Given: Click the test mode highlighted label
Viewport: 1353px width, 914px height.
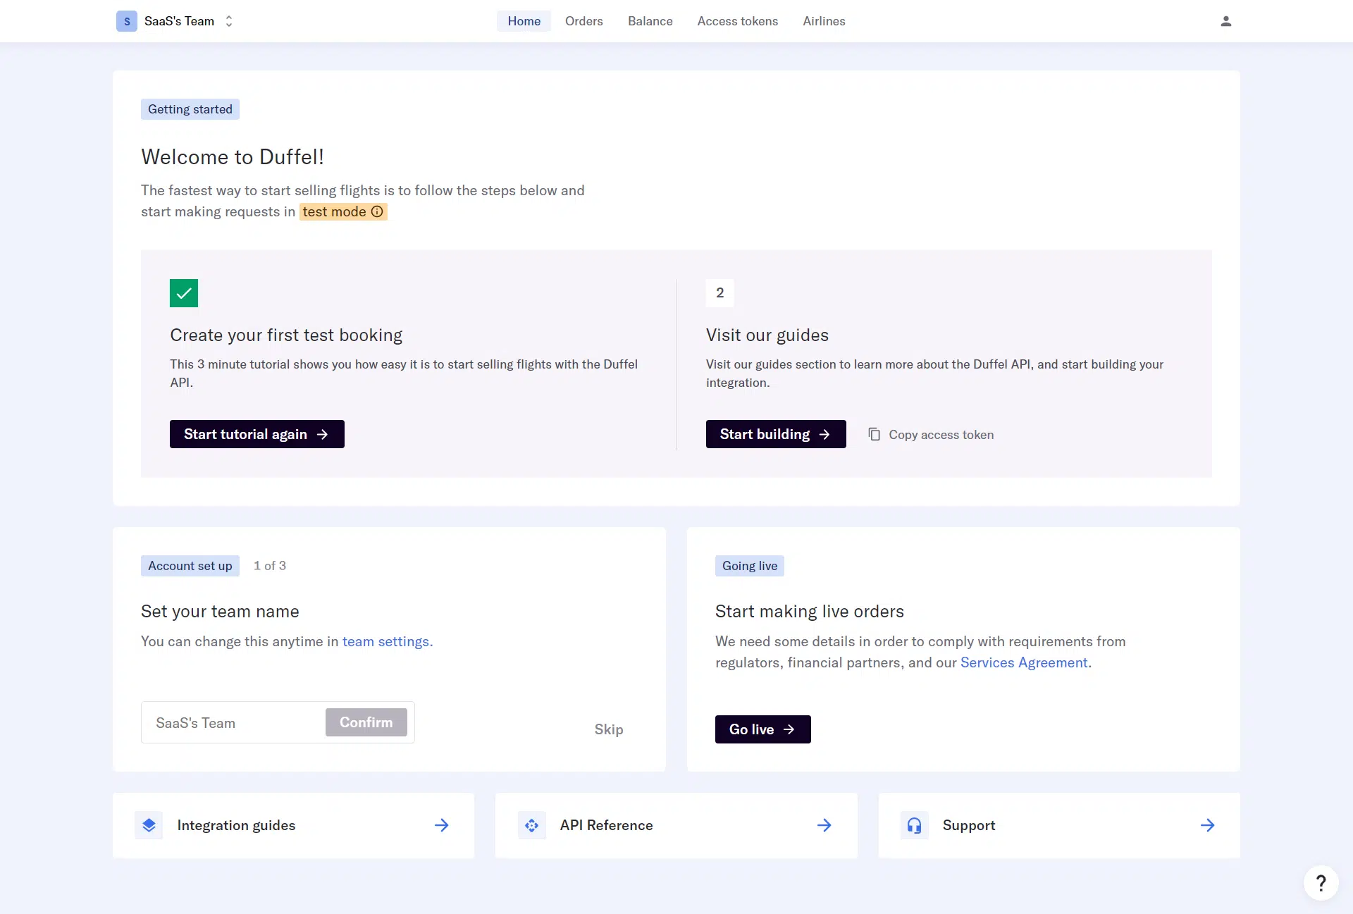Looking at the screenshot, I should pyautogui.click(x=343, y=211).
